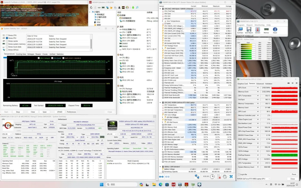Uncheck the Stress FPU checkbox

pyautogui.click(x=7, y=38)
